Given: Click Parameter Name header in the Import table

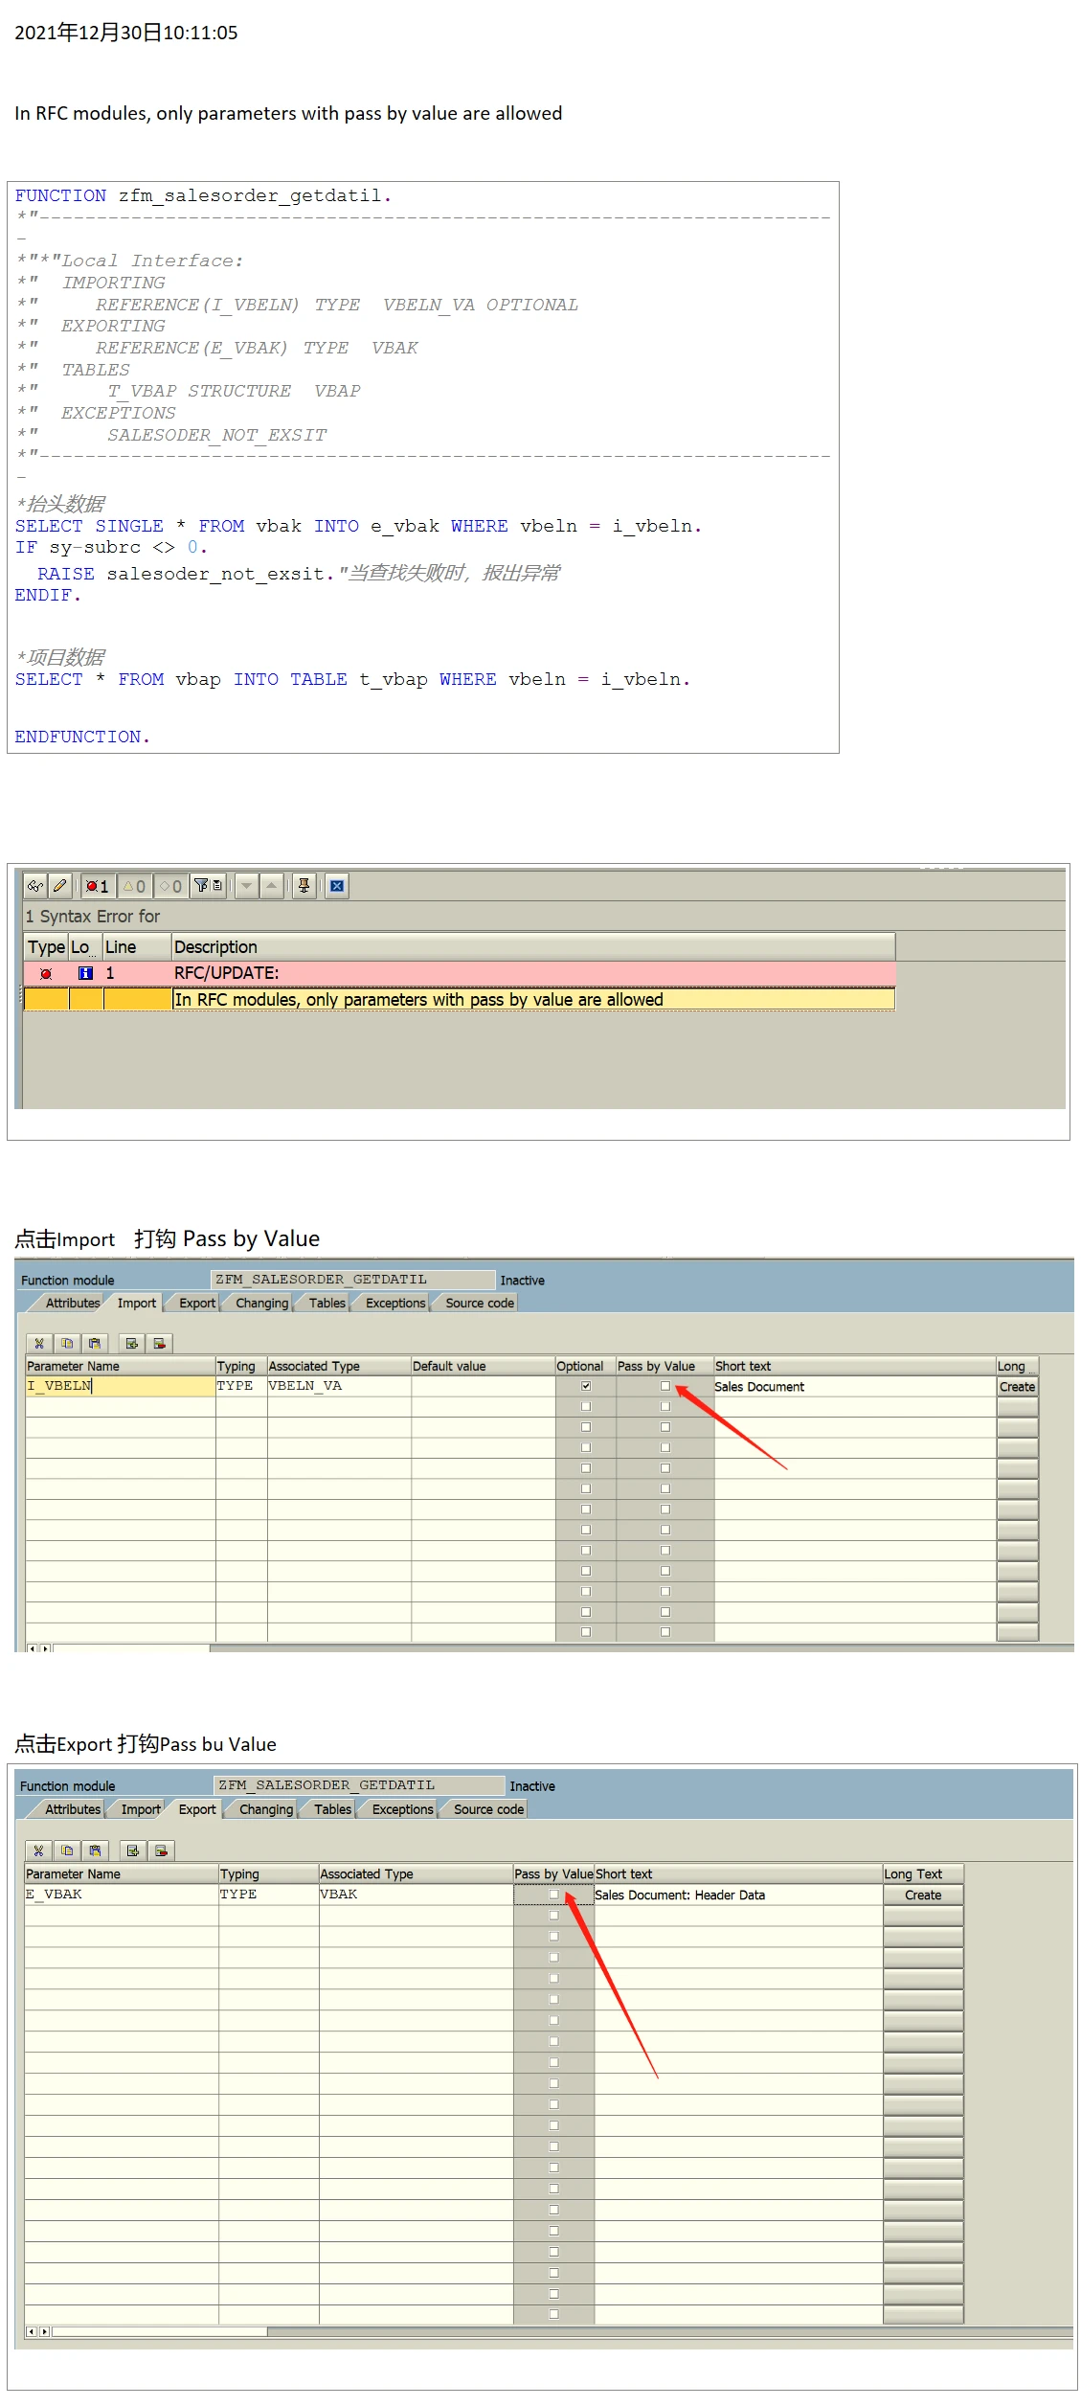Looking at the screenshot, I should point(120,1366).
